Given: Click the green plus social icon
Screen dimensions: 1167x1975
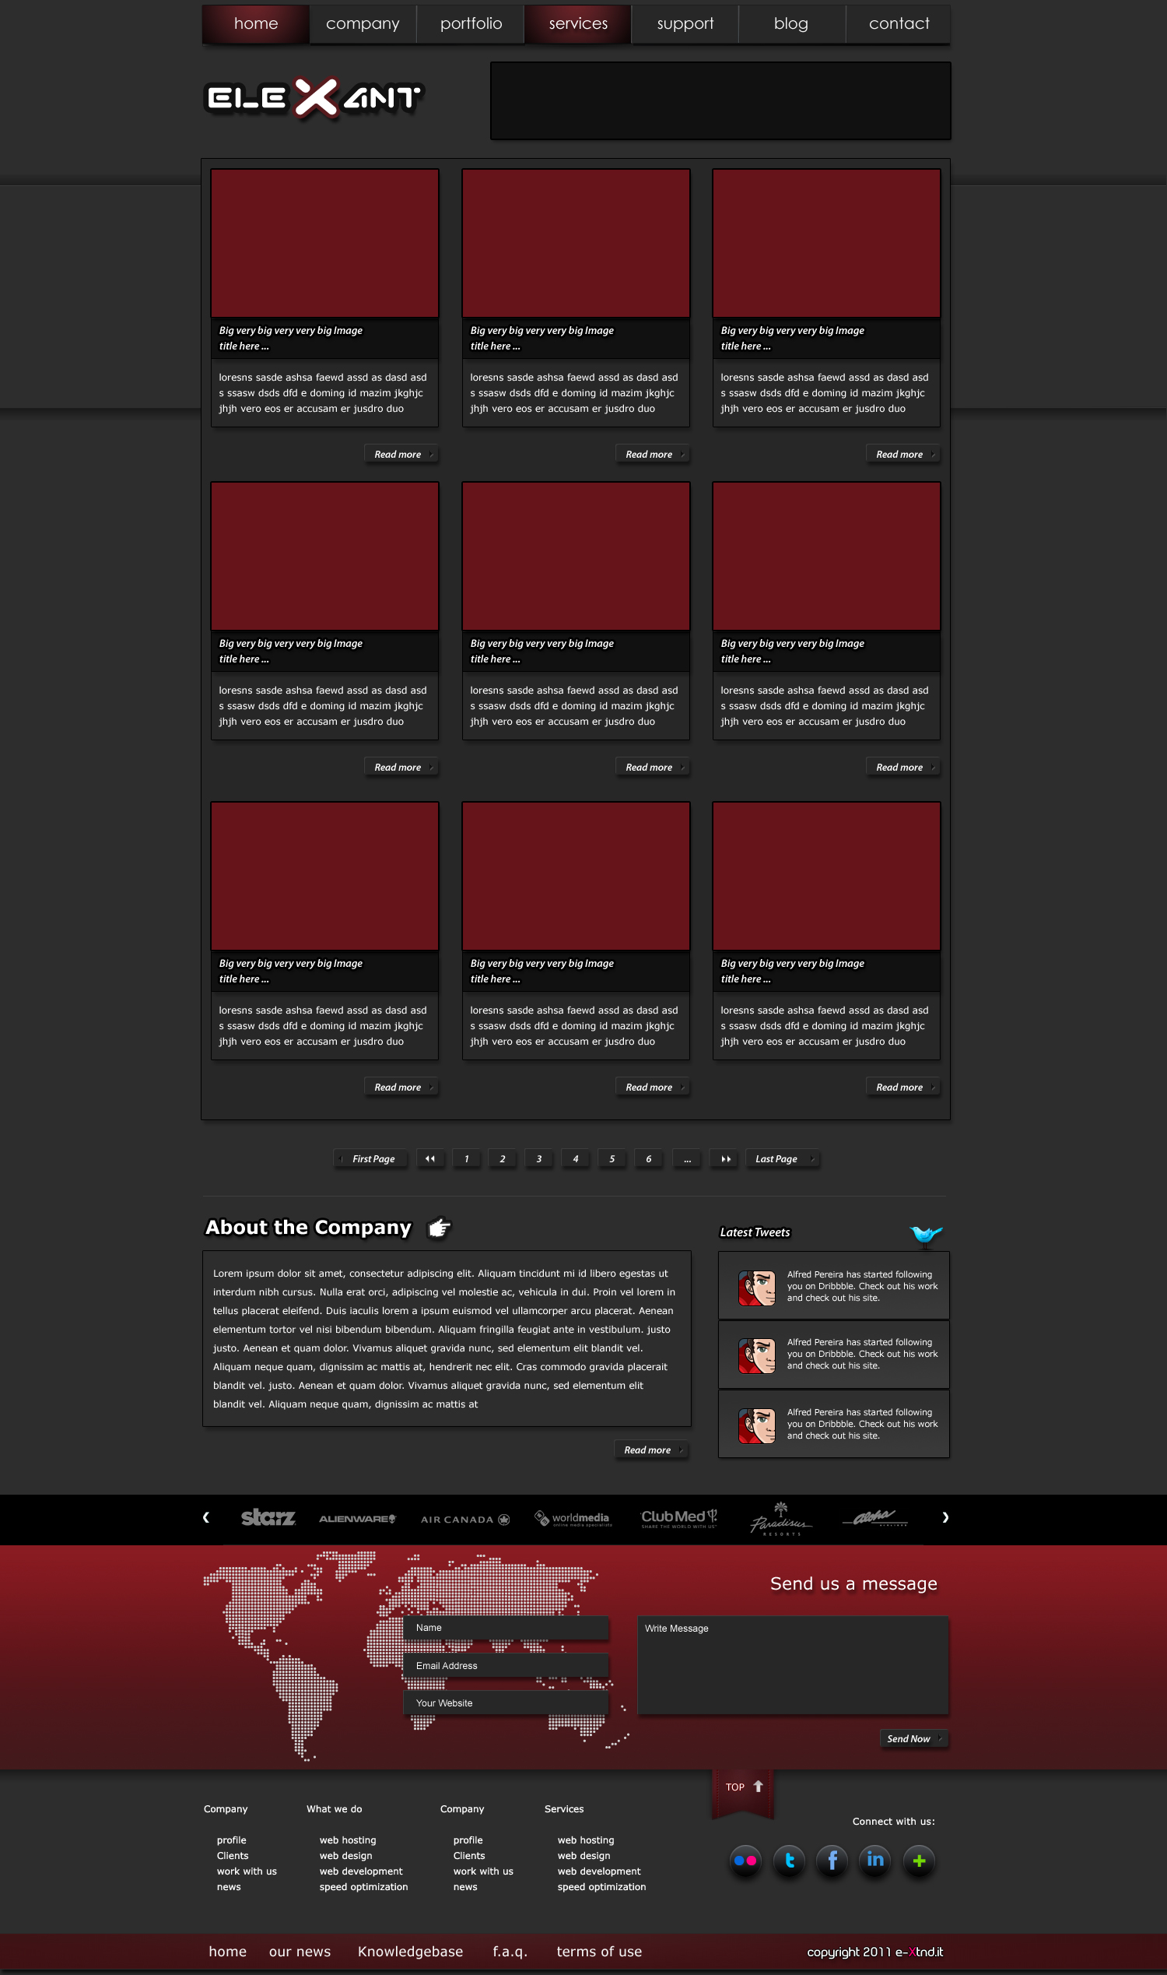Looking at the screenshot, I should coord(919,1861).
